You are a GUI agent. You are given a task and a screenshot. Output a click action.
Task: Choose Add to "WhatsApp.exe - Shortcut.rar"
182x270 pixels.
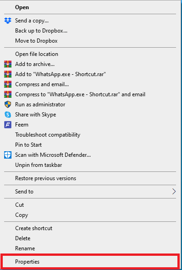(x=90, y=74)
